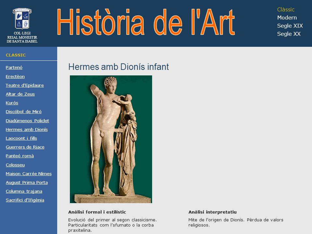Click the CLASSIC sidebar heading
This screenshot has width=312, height=234.
point(16,55)
